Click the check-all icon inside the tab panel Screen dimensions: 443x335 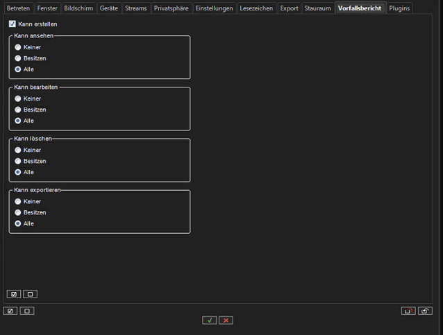(x=14, y=294)
